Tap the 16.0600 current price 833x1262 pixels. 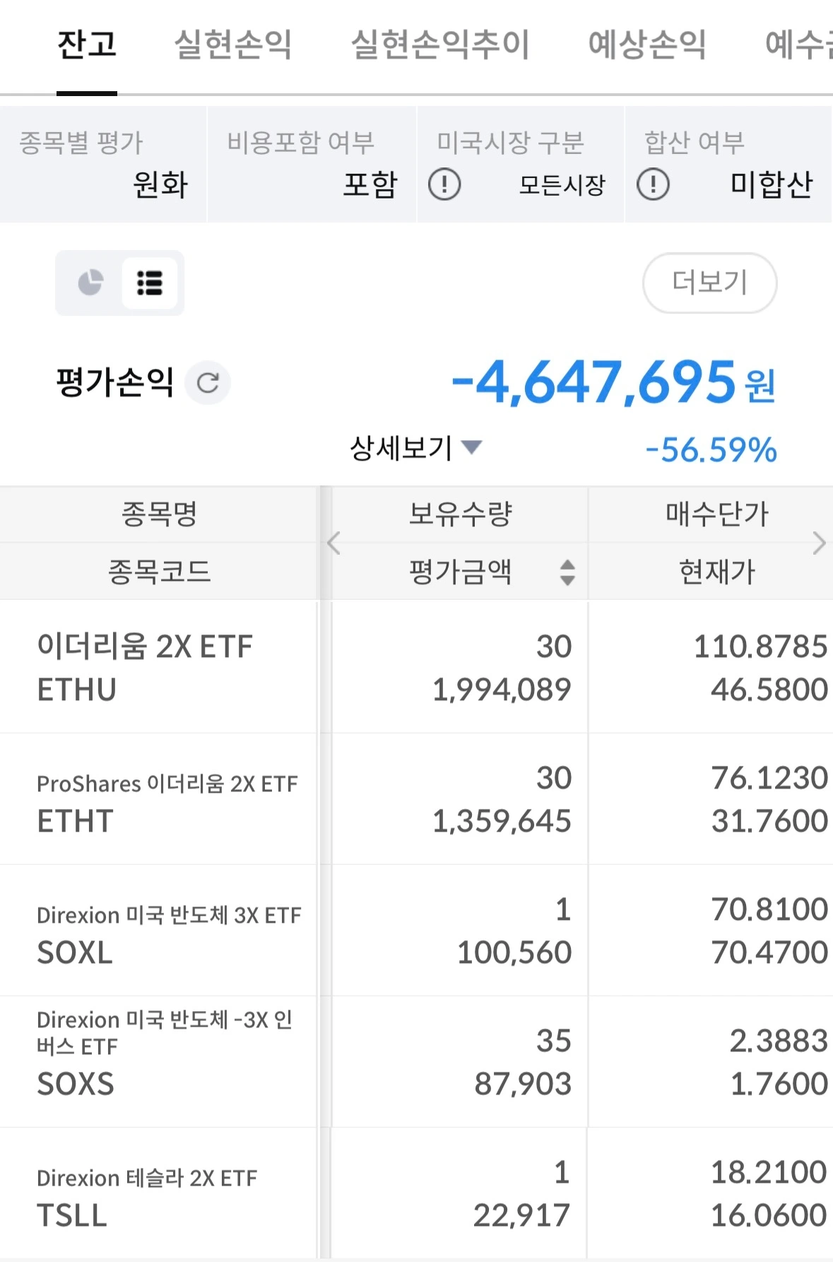(x=769, y=1215)
